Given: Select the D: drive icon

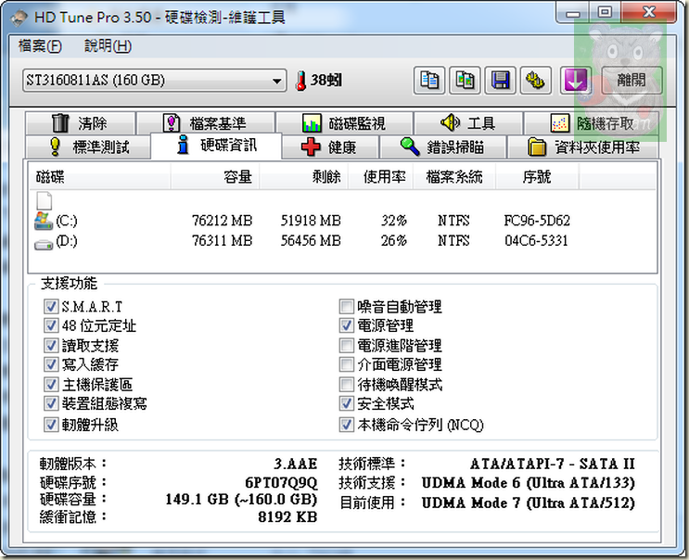Looking at the screenshot, I should 43,243.
